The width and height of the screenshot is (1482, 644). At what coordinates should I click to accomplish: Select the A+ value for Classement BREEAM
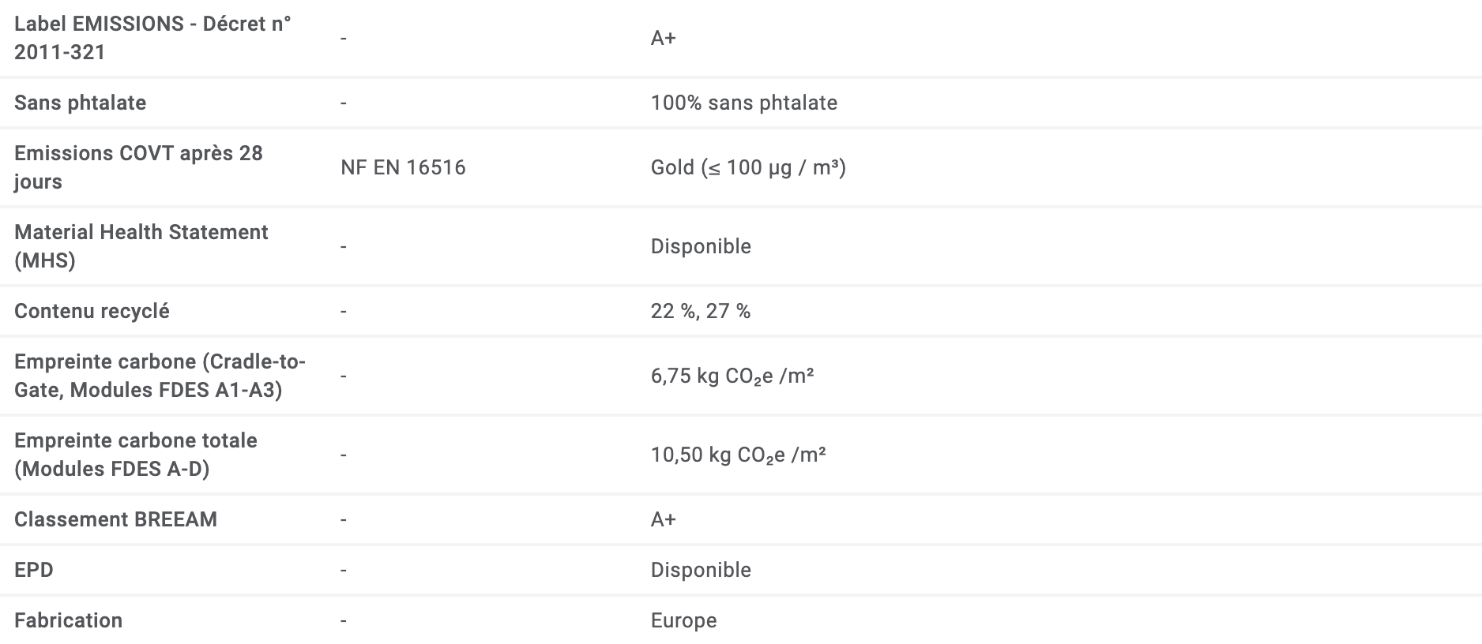pos(663,519)
